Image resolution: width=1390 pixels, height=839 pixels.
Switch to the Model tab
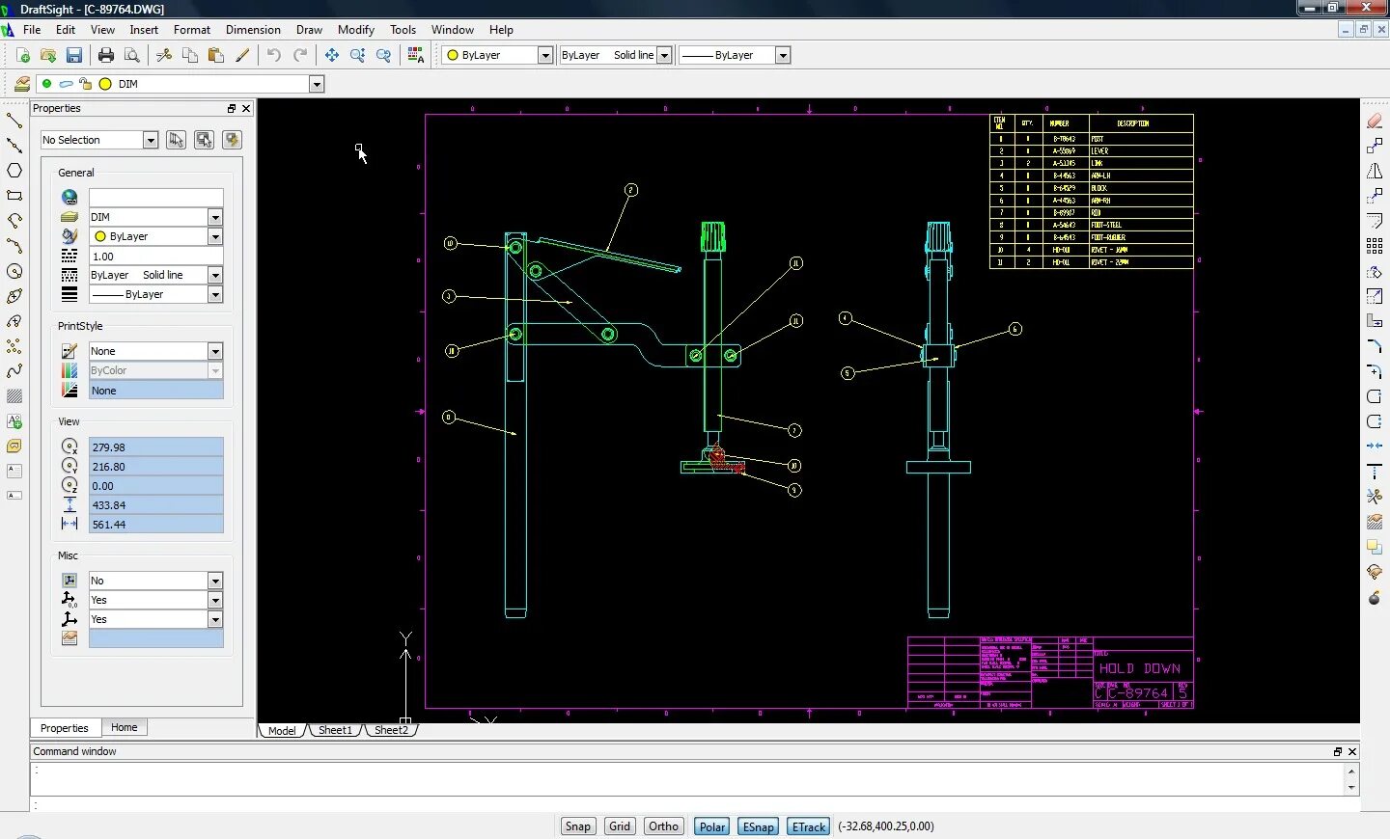[282, 730]
